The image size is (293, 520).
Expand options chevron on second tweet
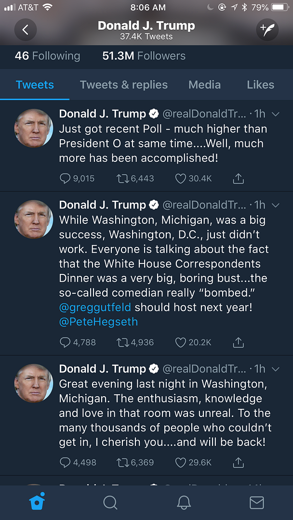click(276, 205)
